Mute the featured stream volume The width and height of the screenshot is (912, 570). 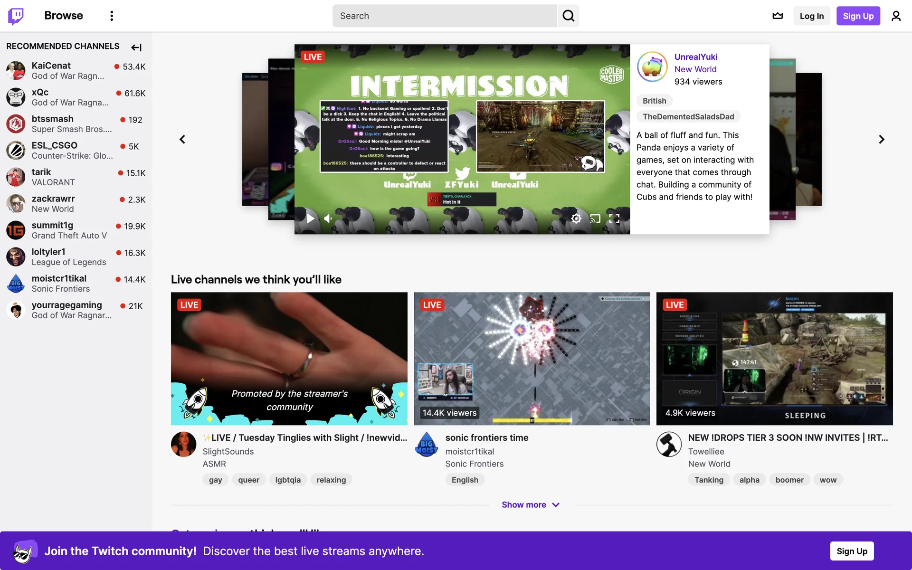pyautogui.click(x=328, y=218)
